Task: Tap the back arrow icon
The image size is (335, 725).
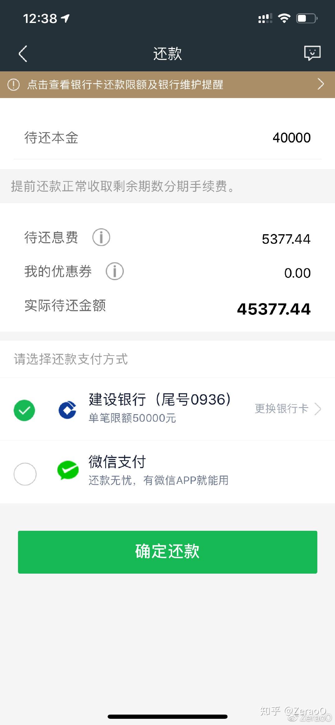Action: 23,54
